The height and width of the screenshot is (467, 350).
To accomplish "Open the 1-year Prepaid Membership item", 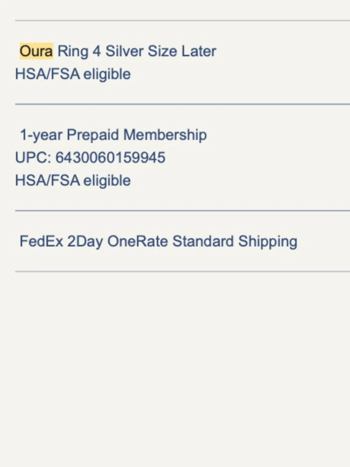I will click(113, 135).
